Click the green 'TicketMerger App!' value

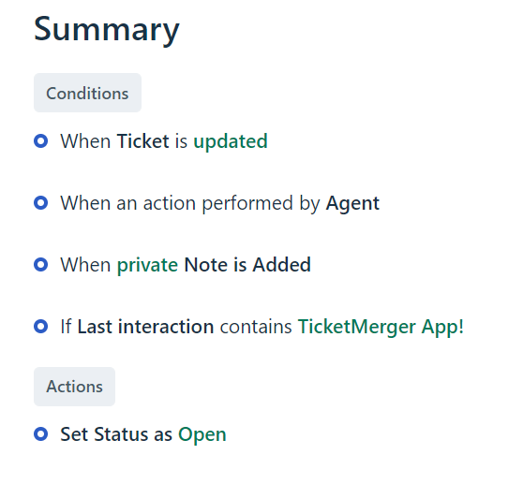coord(381,327)
